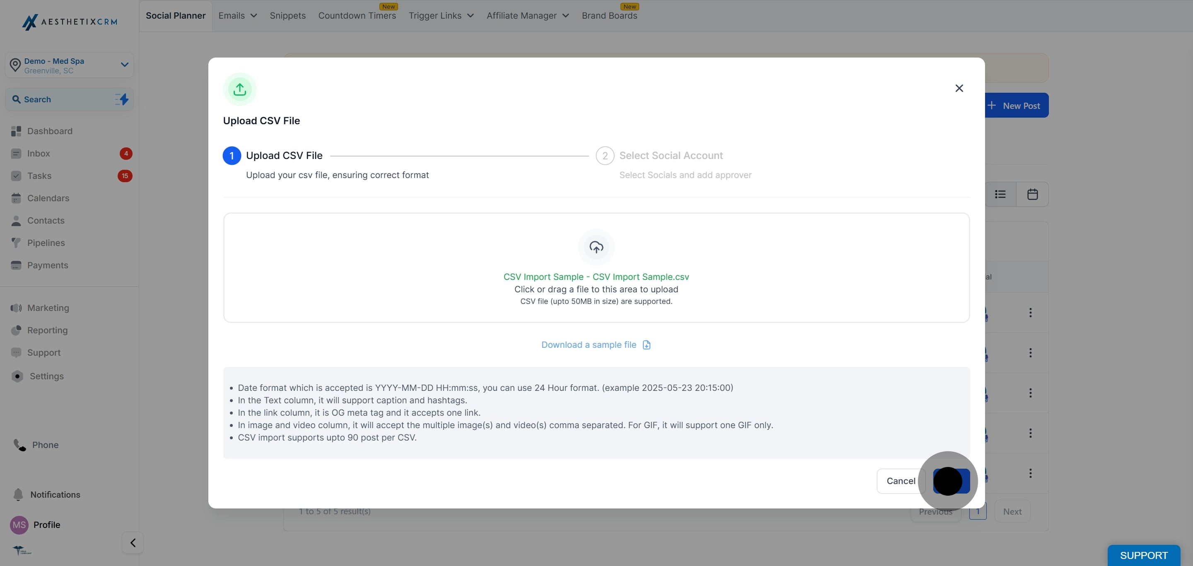
Task: Open the third post row's three-dot menu
Action: click(1031, 393)
